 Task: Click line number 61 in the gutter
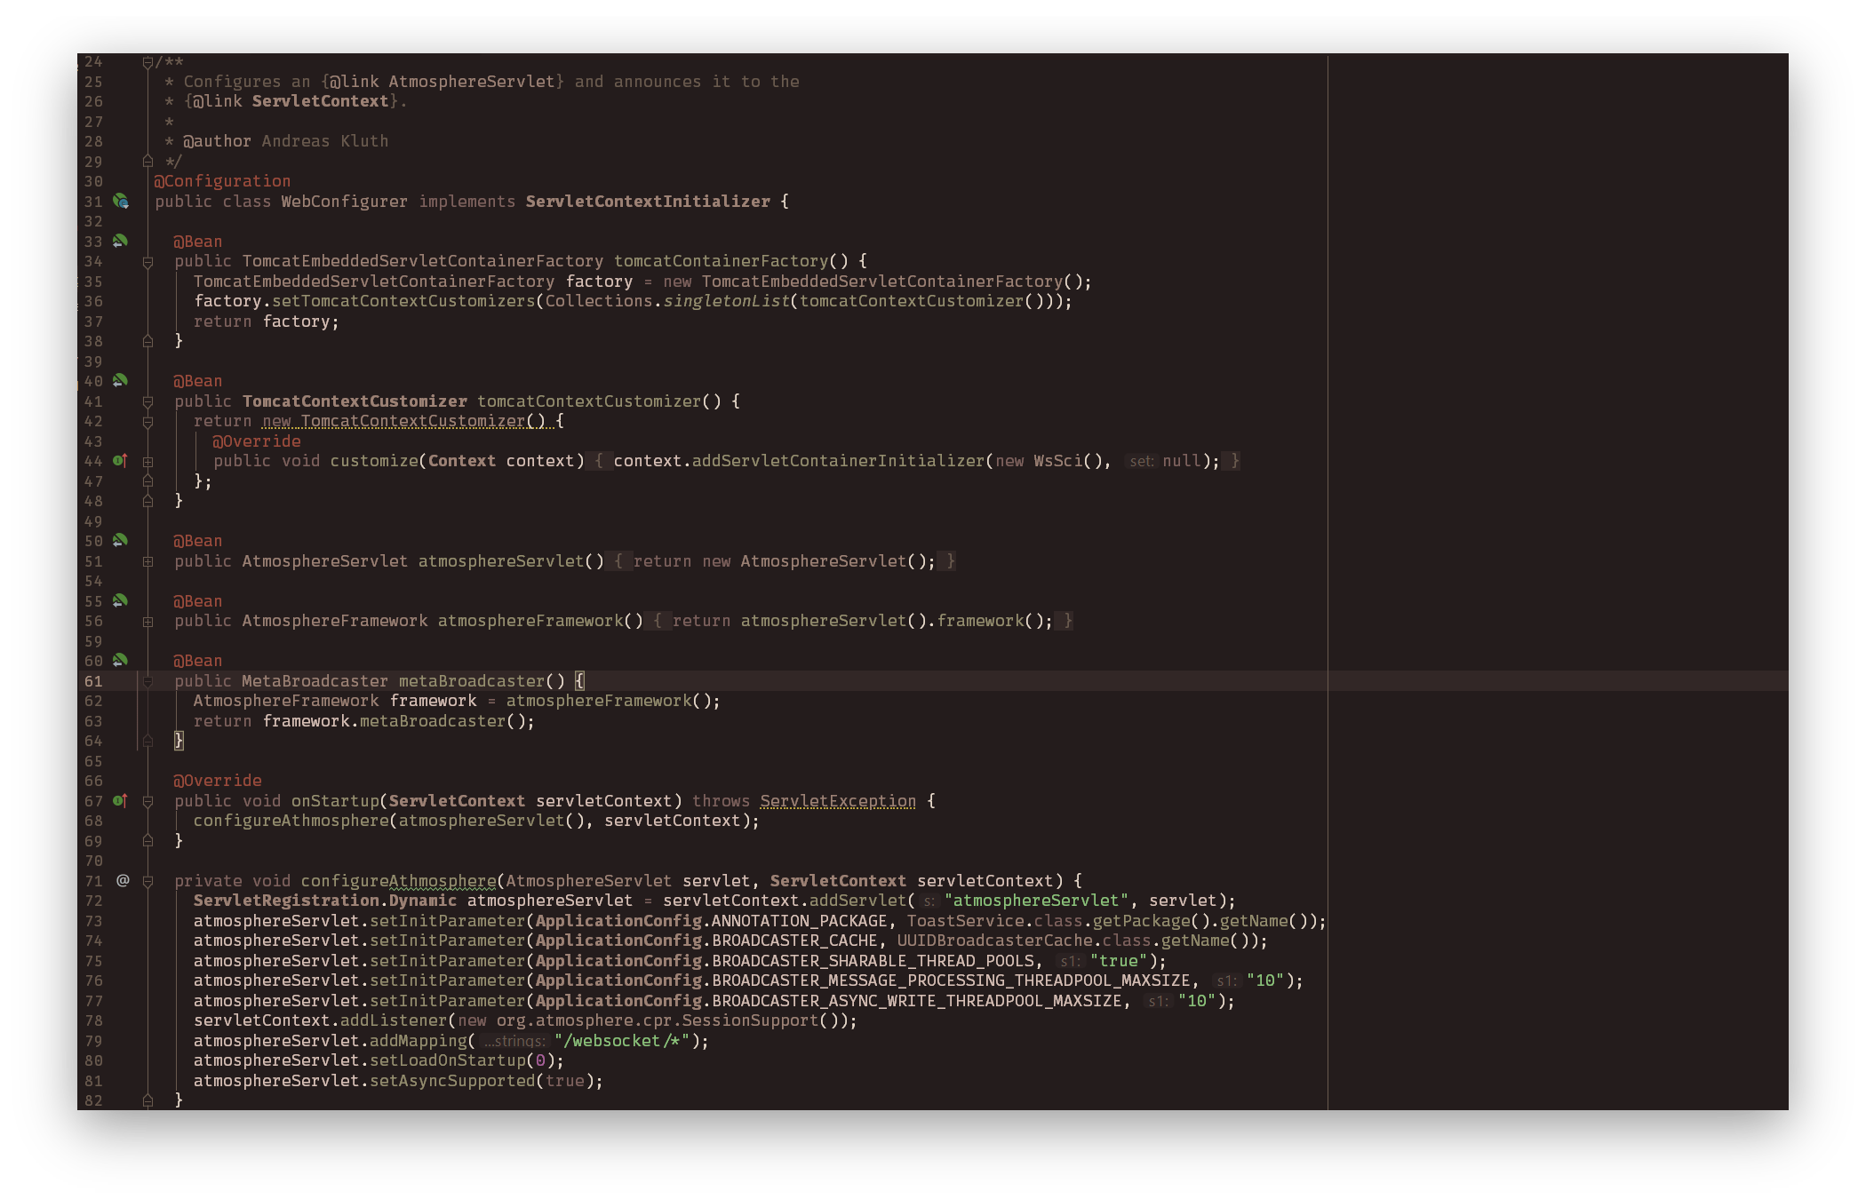94,681
